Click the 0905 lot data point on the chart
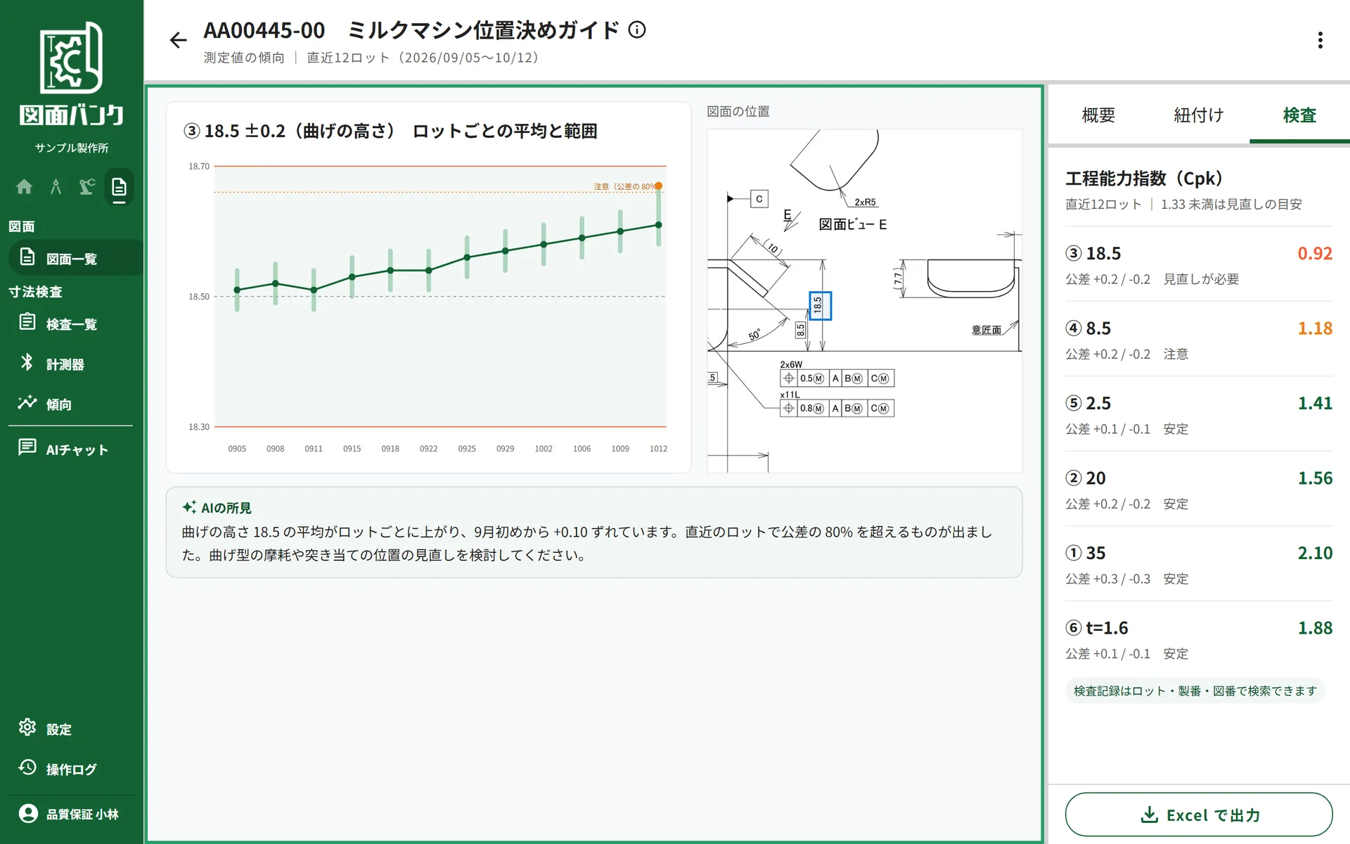The width and height of the screenshot is (1350, 844). (x=237, y=290)
